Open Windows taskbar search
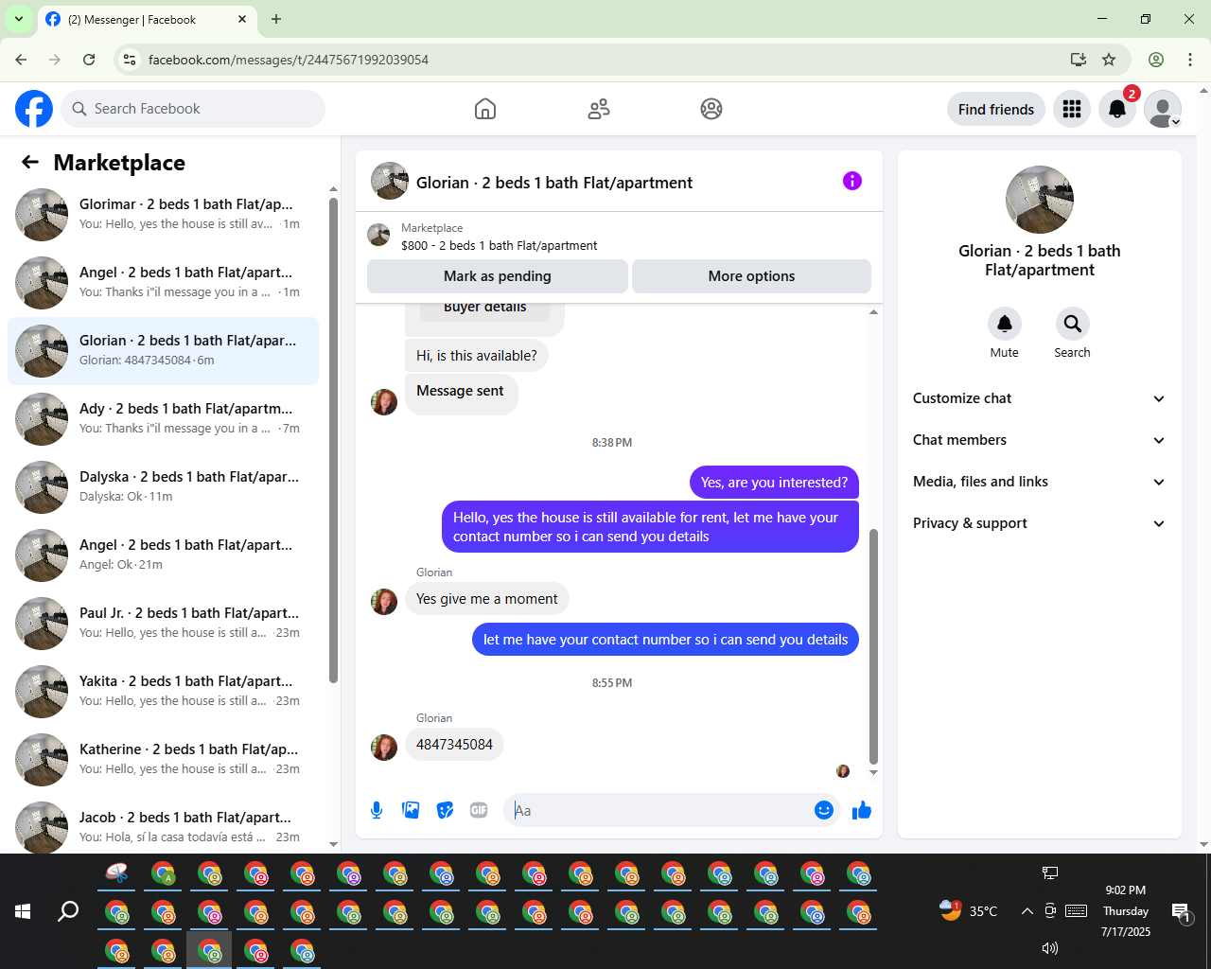Screen dimensions: 1211x969 tap(68, 911)
